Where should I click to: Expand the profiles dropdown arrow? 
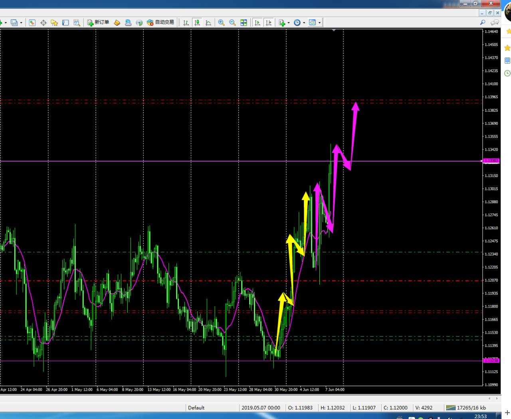click(21, 23)
